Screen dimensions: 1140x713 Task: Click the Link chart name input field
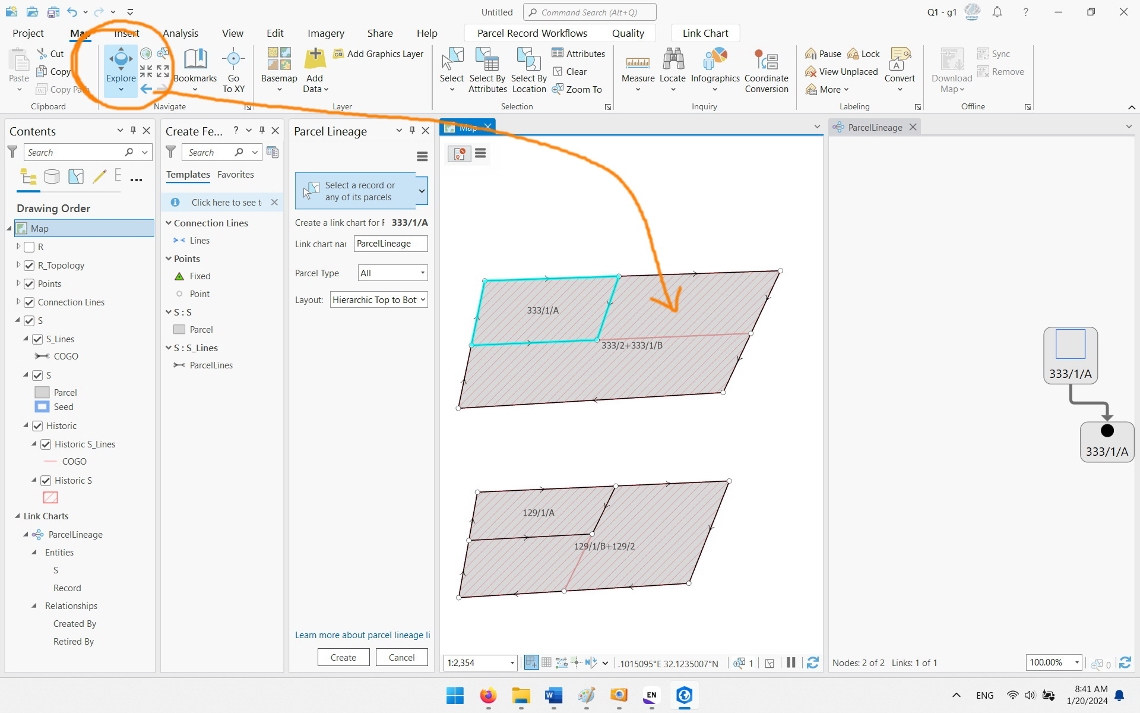(391, 244)
